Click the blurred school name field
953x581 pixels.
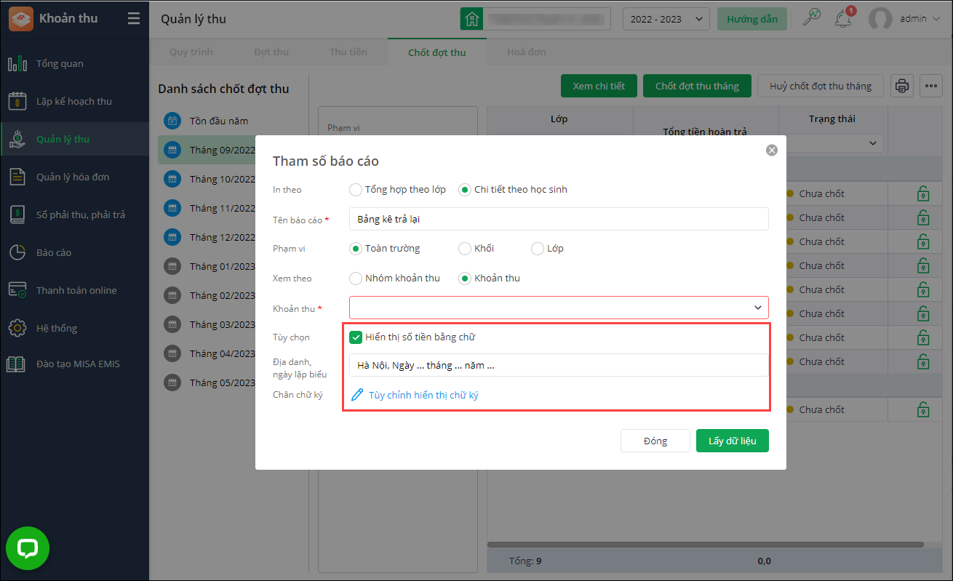click(x=548, y=19)
